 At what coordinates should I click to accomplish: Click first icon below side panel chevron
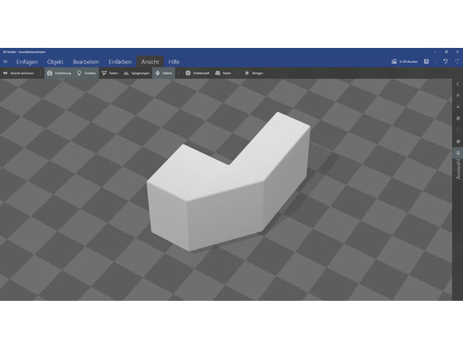(458, 95)
